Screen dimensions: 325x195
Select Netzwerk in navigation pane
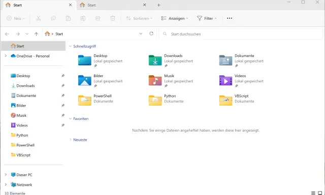tap(24, 185)
